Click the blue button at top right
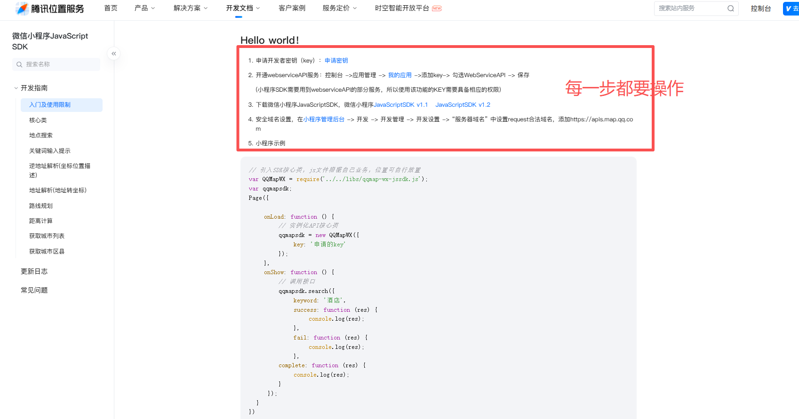 (x=791, y=8)
